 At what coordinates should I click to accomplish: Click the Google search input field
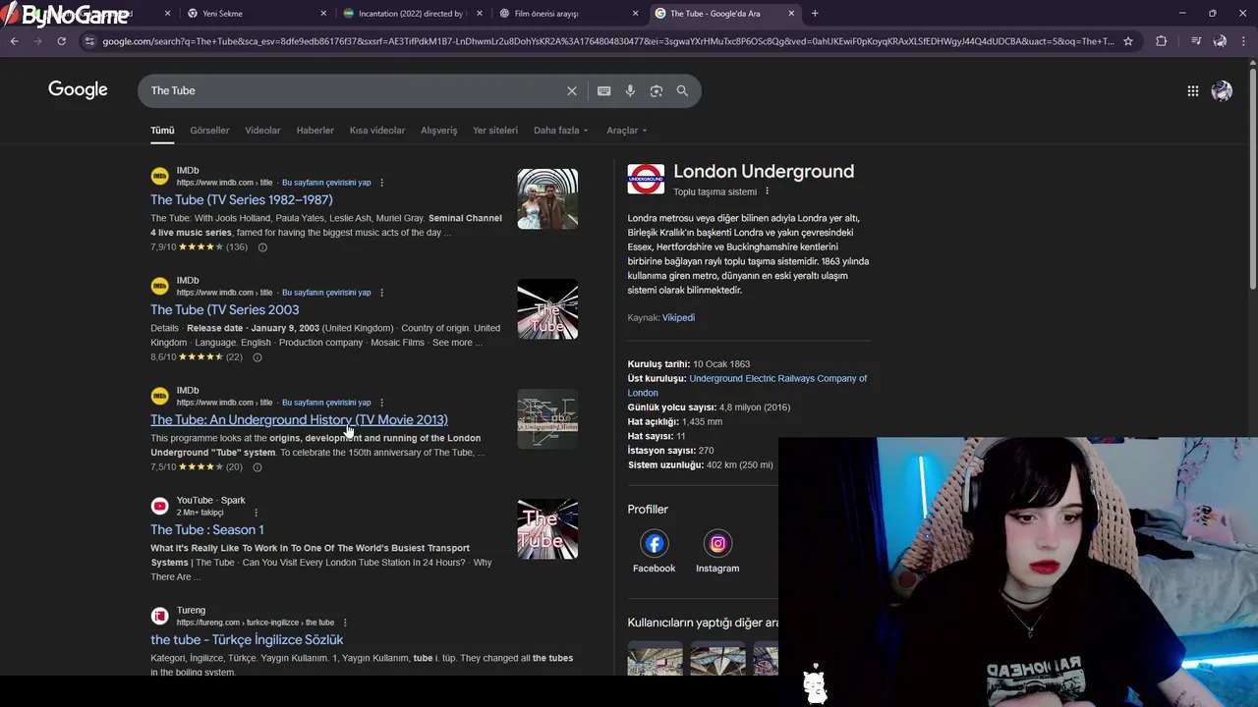point(354,90)
